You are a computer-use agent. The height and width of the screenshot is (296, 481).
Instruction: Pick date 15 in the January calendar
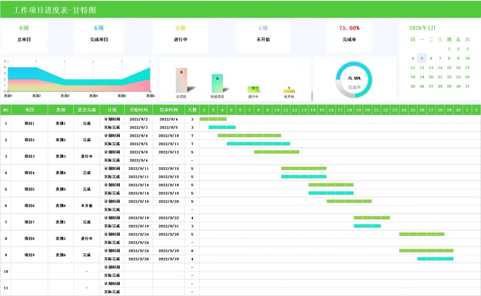[x=449, y=68]
